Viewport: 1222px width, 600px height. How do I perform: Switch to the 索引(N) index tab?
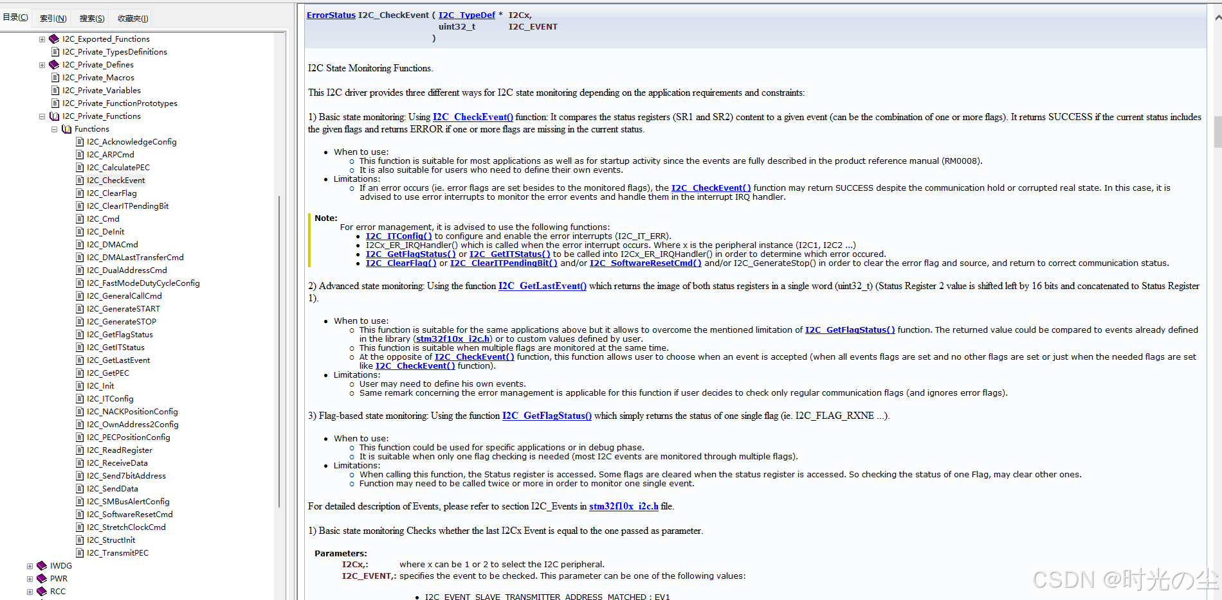pyautogui.click(x=53, y=18)
